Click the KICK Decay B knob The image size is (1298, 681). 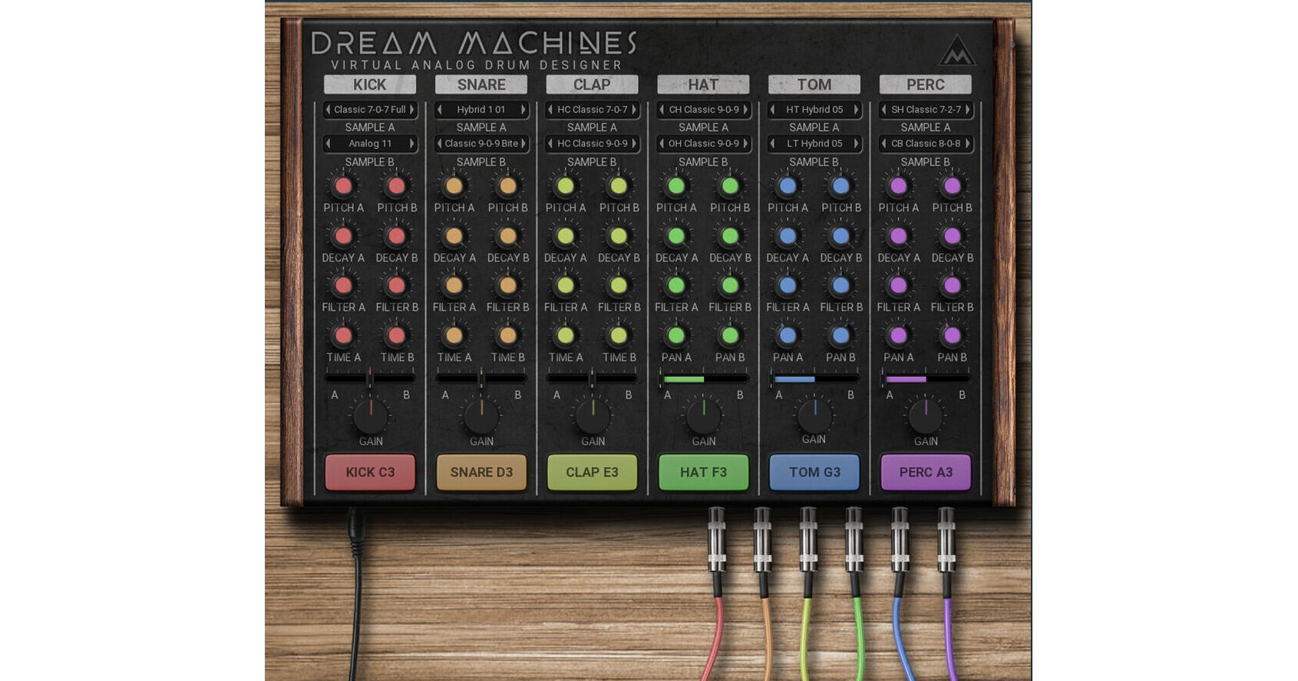[x=396, y=235]
